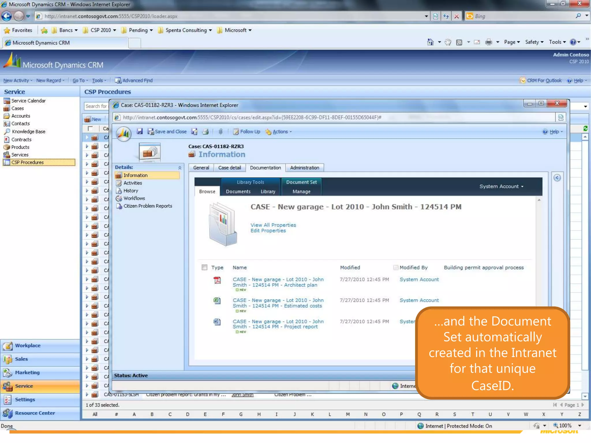Click the Attach file paperclip icon

coord(220,132)
